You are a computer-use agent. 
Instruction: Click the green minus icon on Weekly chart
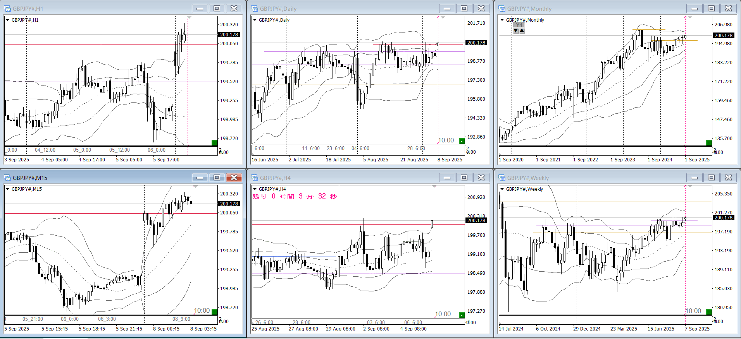pos(709,312)
